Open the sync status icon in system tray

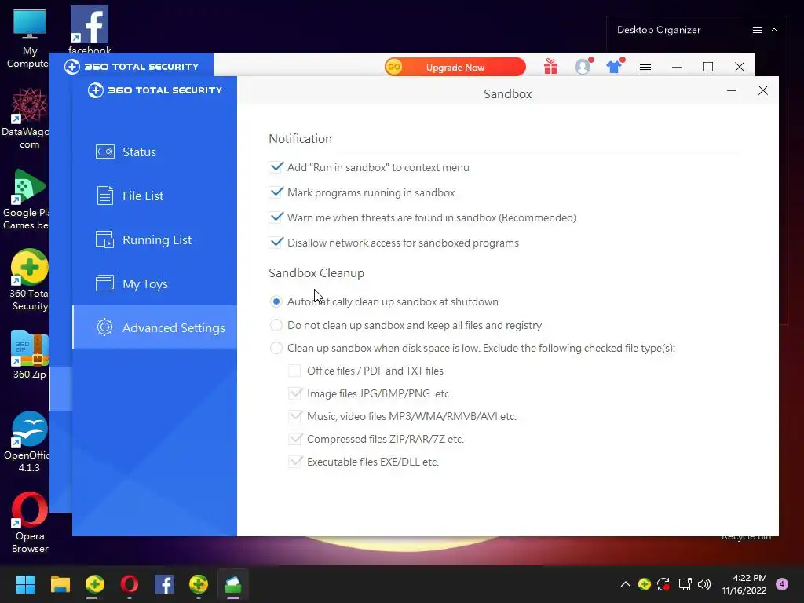[663, 584]
